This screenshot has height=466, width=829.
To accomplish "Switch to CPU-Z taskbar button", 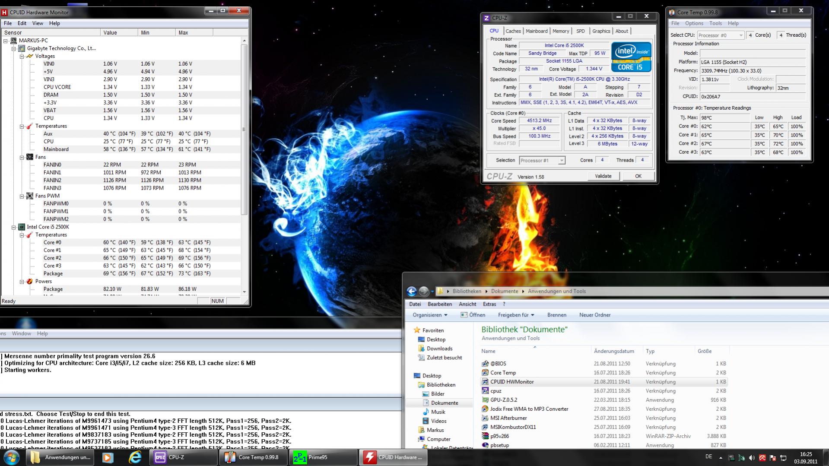I will coord(184,457).
